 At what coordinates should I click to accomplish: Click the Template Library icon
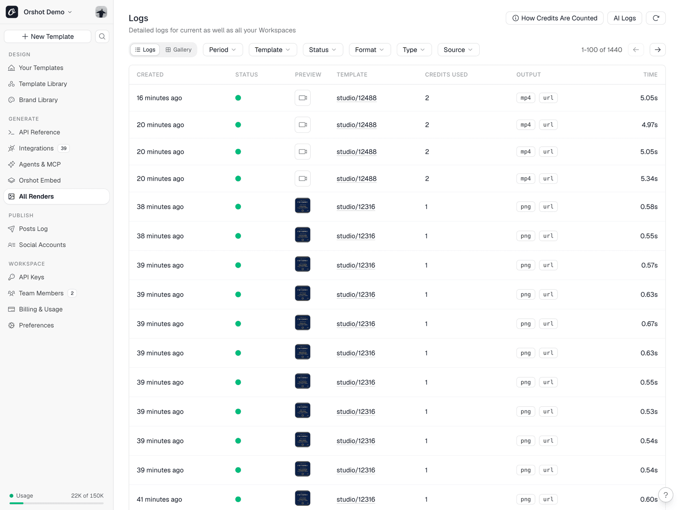(x=11, y=84)
